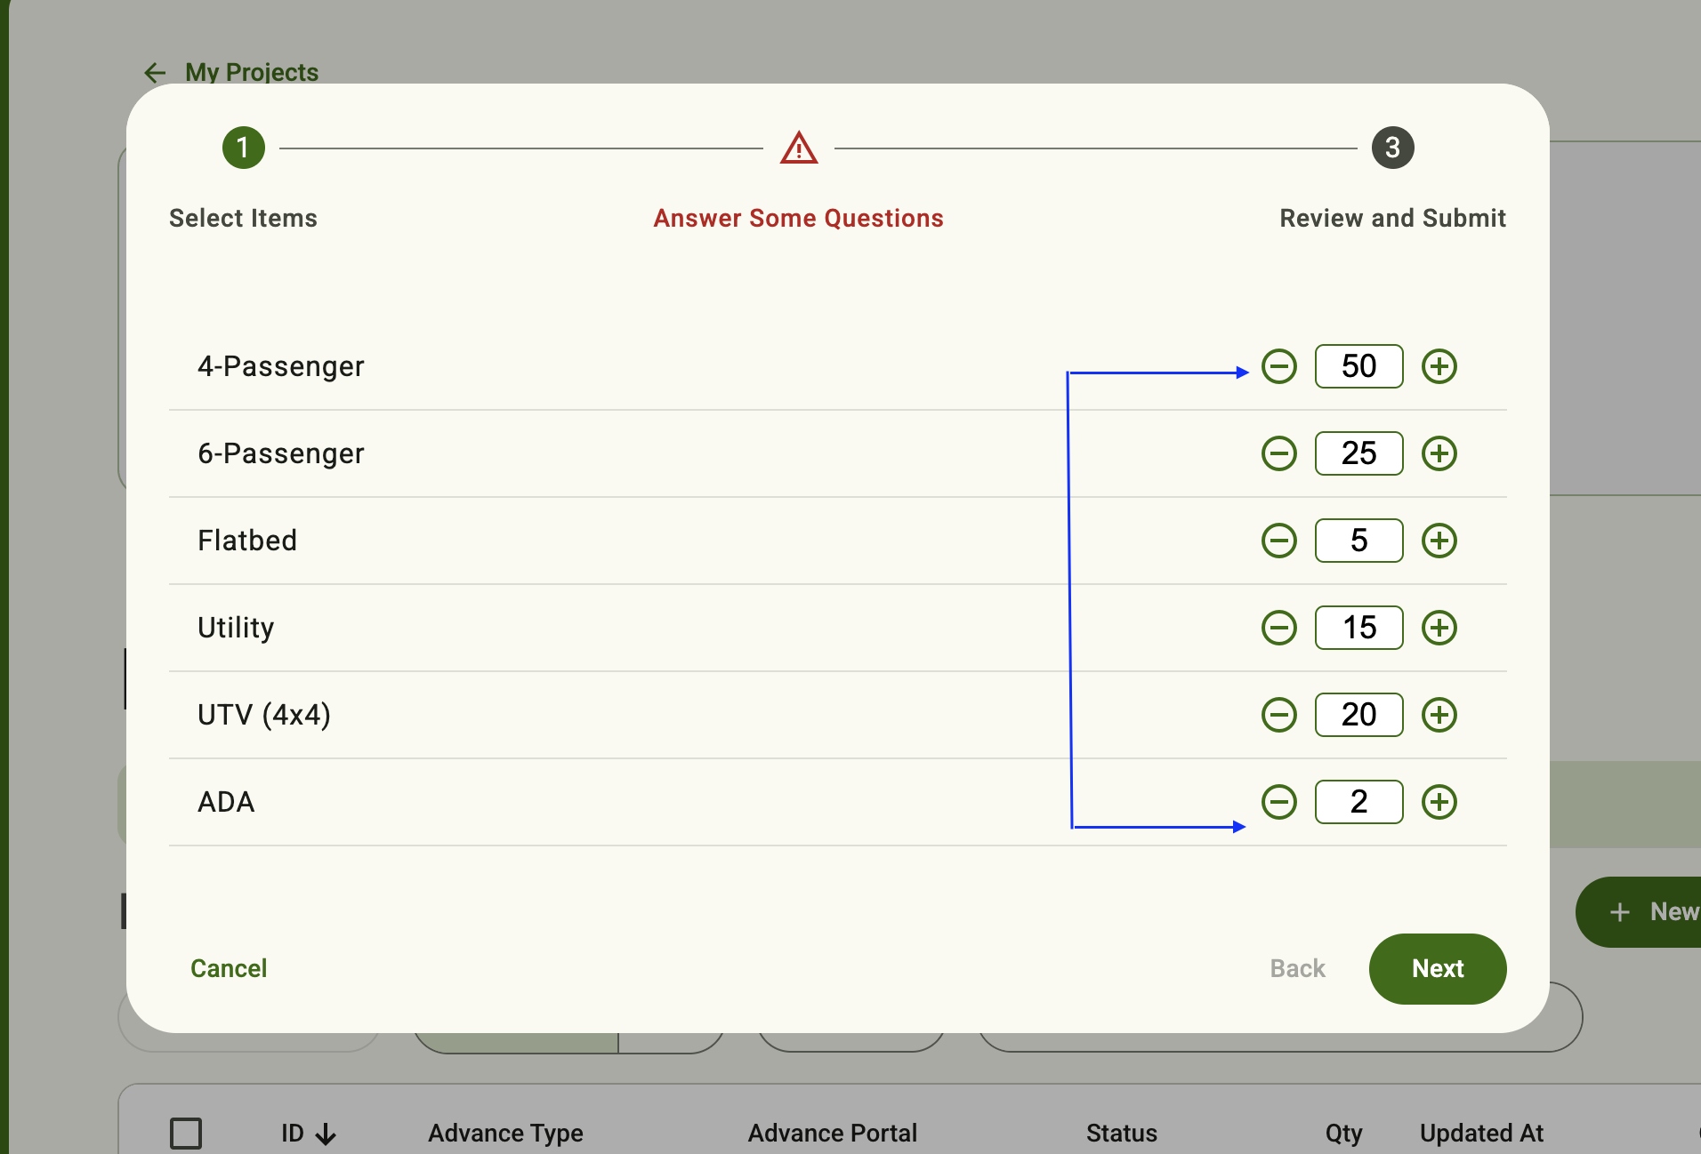This screenshot has width=1701, height=1154.
Task: Click the ADA row label
Action: click(226, 802)
